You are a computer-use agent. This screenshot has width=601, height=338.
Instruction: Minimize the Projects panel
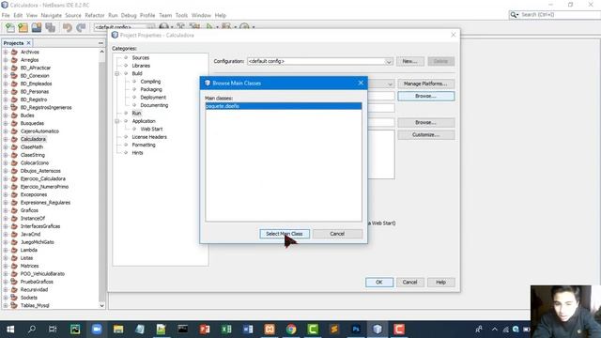pyautogui.click(x=100, y=43)
